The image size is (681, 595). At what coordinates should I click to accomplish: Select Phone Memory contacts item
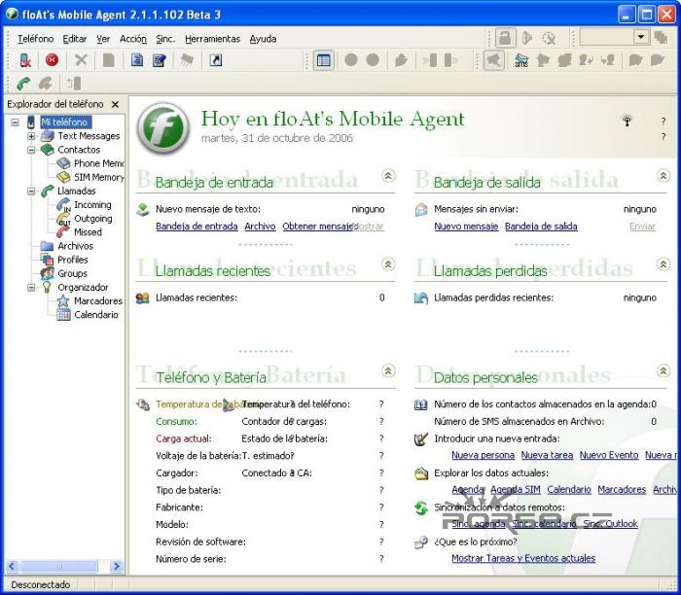[x=98, y=163]
